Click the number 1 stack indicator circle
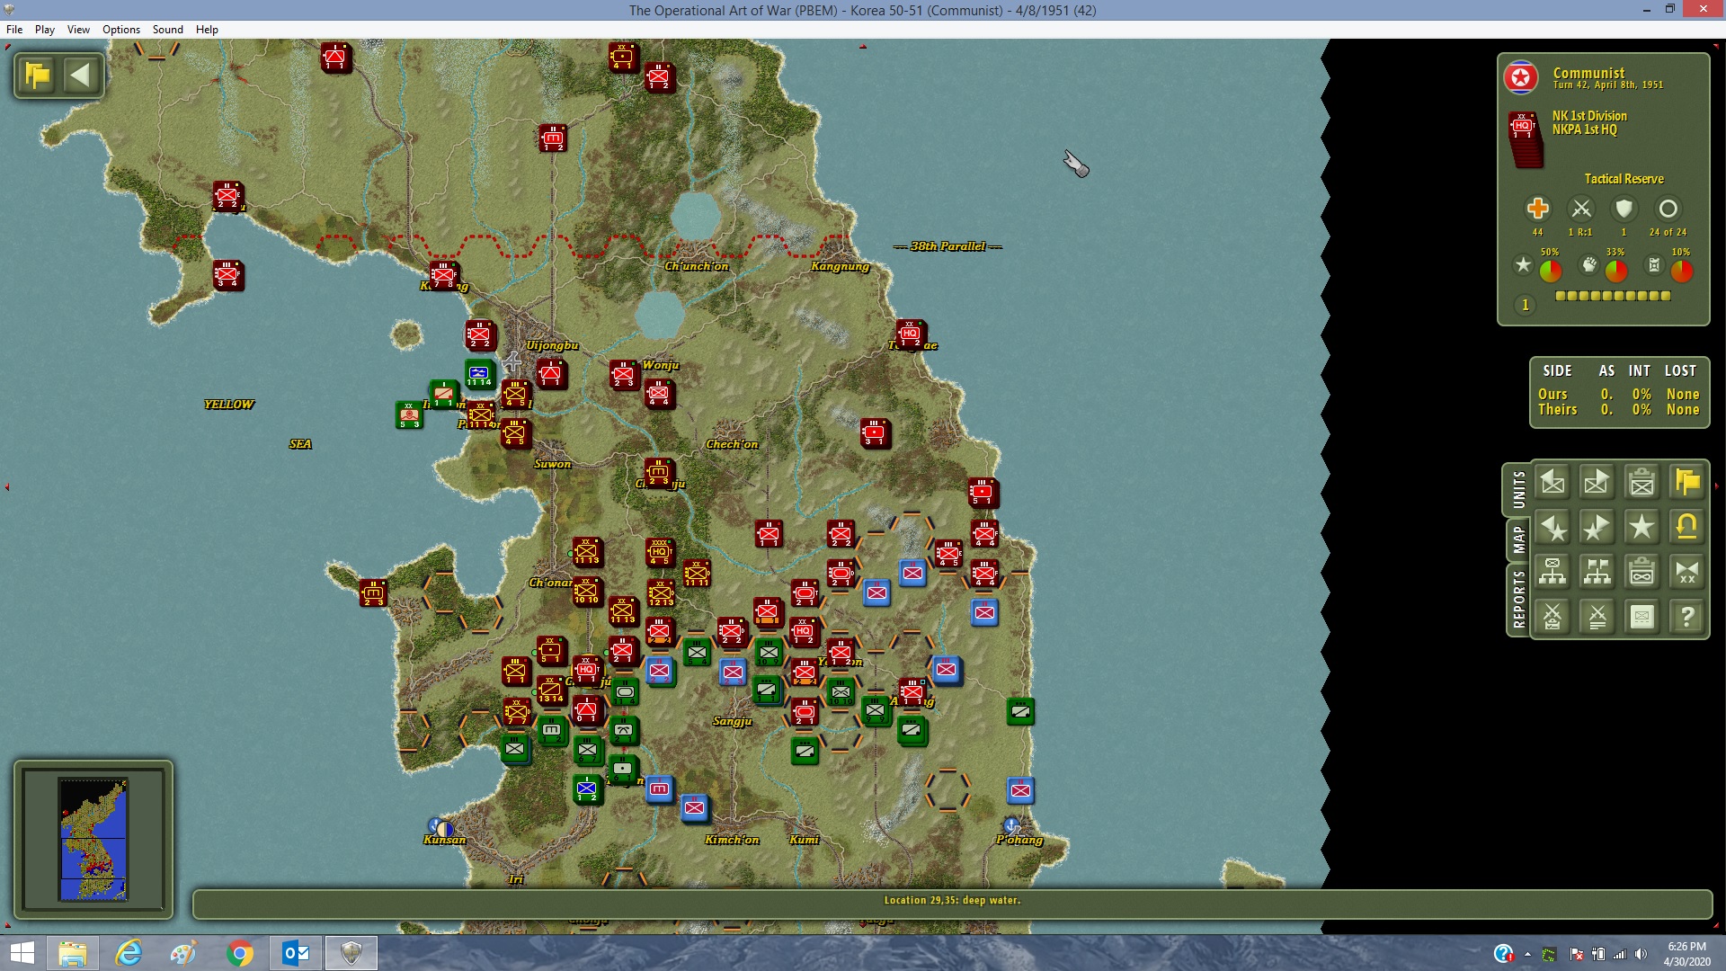 1525,305
